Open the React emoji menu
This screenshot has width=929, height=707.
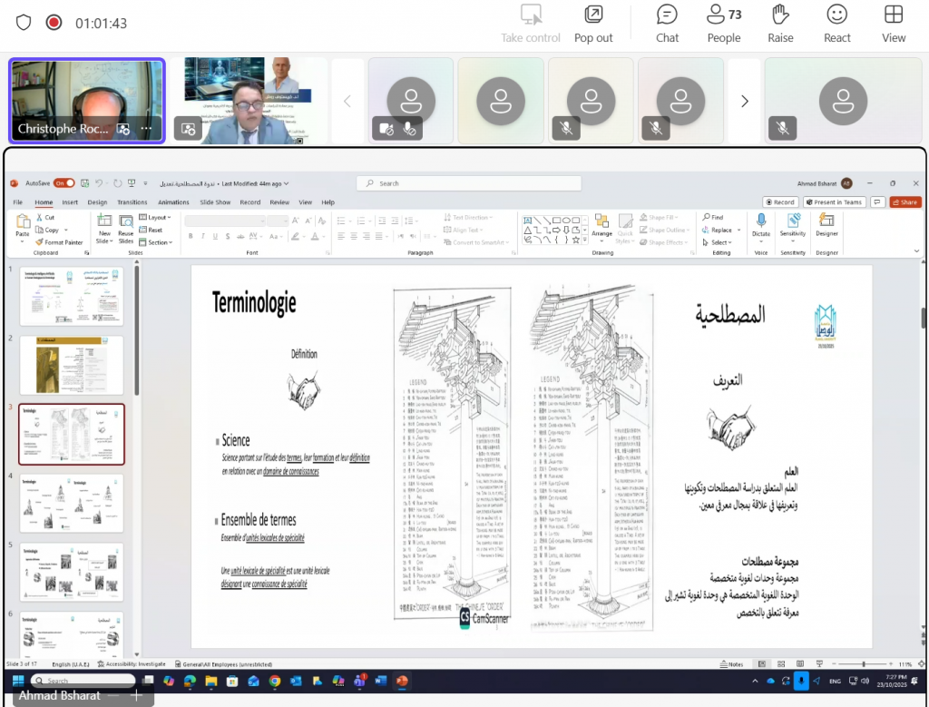pyautogui.click(x=836, y=24)
